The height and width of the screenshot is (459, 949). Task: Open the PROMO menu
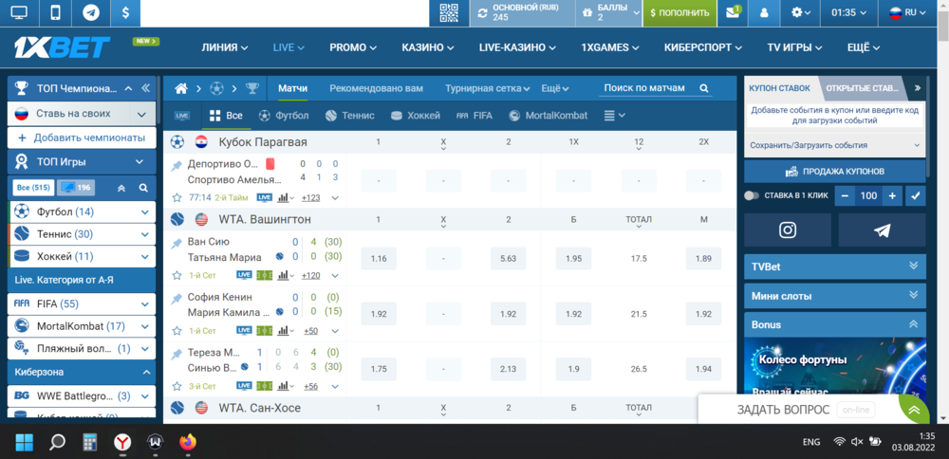pos(353,47)
